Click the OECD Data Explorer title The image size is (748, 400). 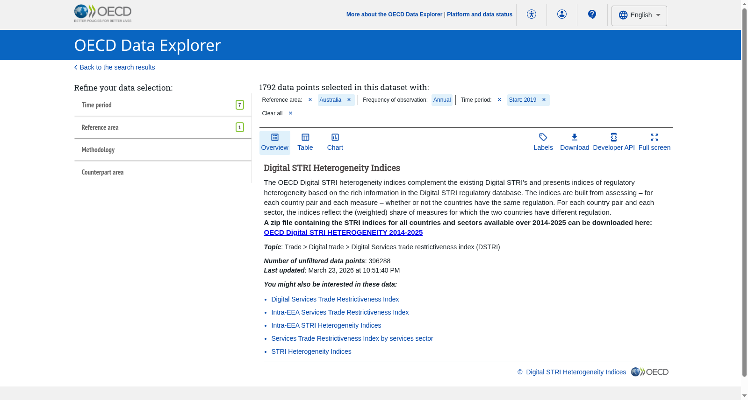[147, 45]
